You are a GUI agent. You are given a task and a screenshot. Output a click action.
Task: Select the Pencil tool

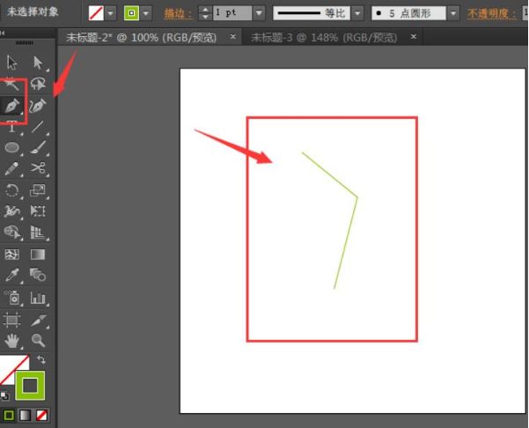coord(11,169)
